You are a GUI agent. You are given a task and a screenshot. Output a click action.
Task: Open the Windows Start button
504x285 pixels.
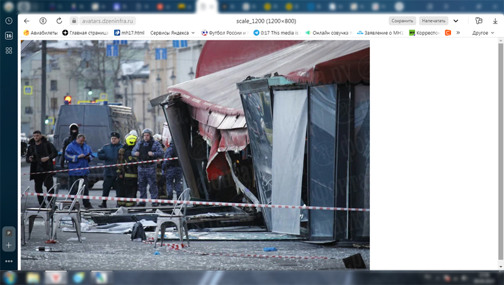tap(9, 278)
